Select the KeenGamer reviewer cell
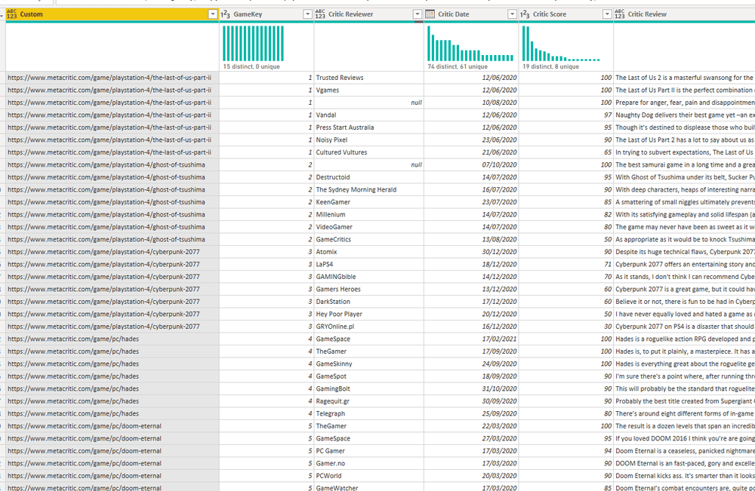The image size is (755, 491). coord(369,202)
